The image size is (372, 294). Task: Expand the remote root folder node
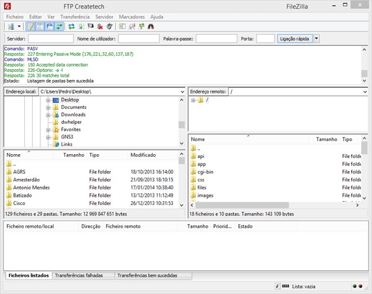(193, 100)
